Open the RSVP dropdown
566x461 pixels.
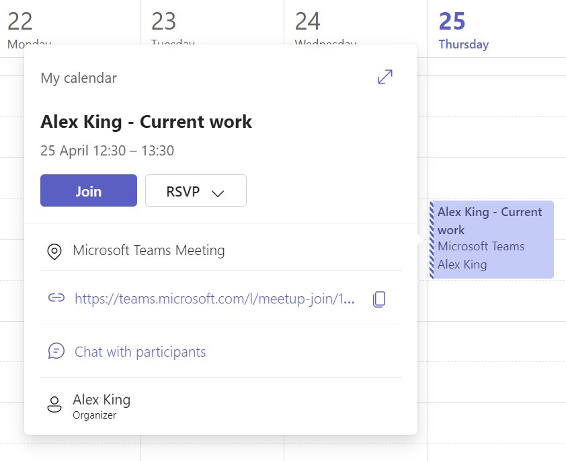(196, 190)
